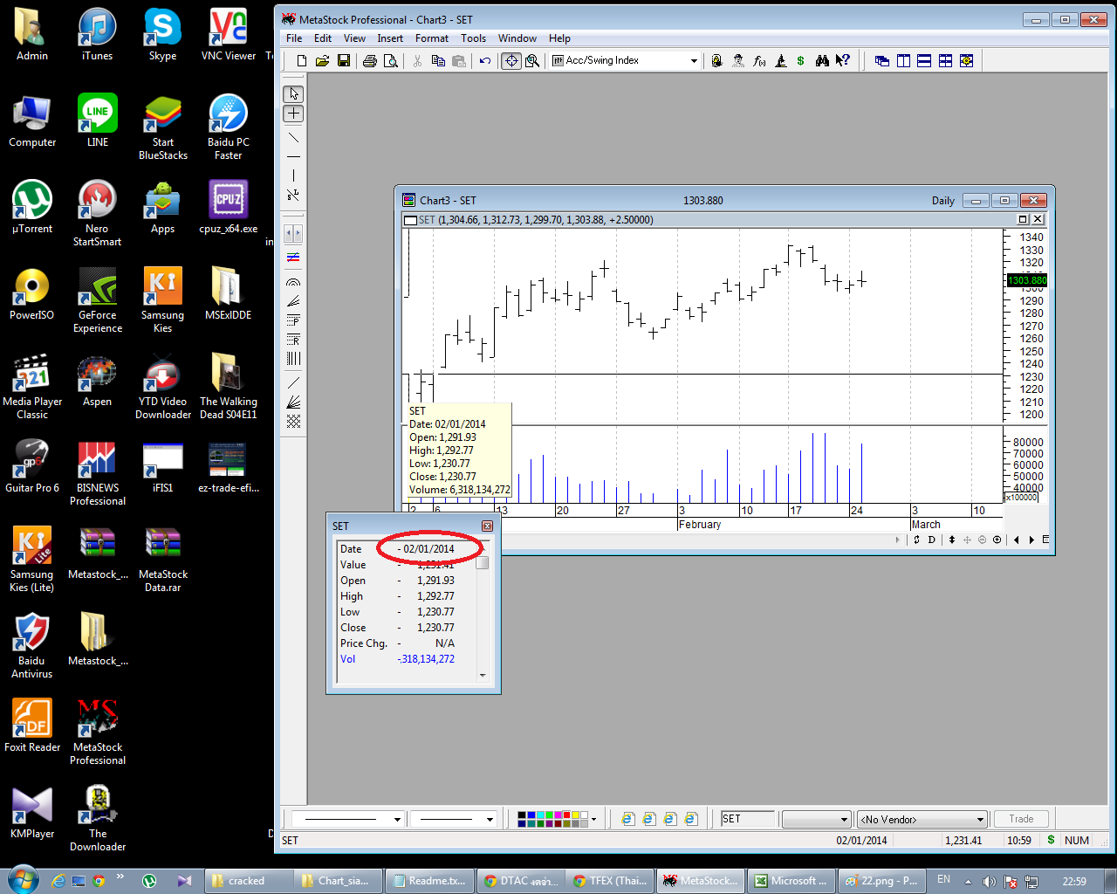This screenshot has height=894, width=1117.
Task: Pick the yellow color swatch
Action: (x=575, y=815)
